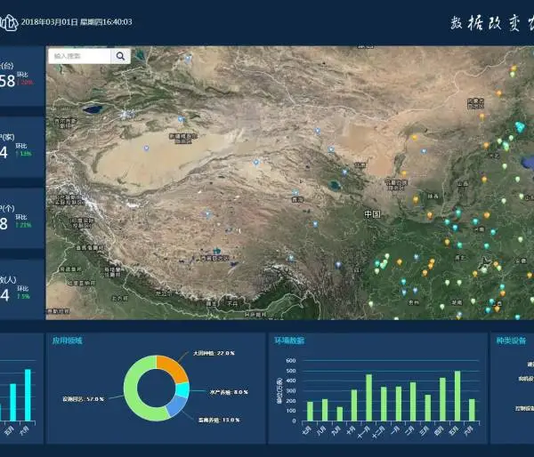Image resolution: width=534 pixels, height=457 pixels.
Task: Select the date text 2018年03月01日
Action: pyautogui.click(x=50, y=22)
